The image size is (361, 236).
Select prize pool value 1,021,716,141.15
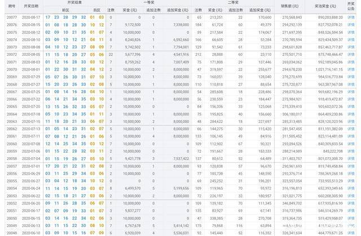tap(329, 69)
